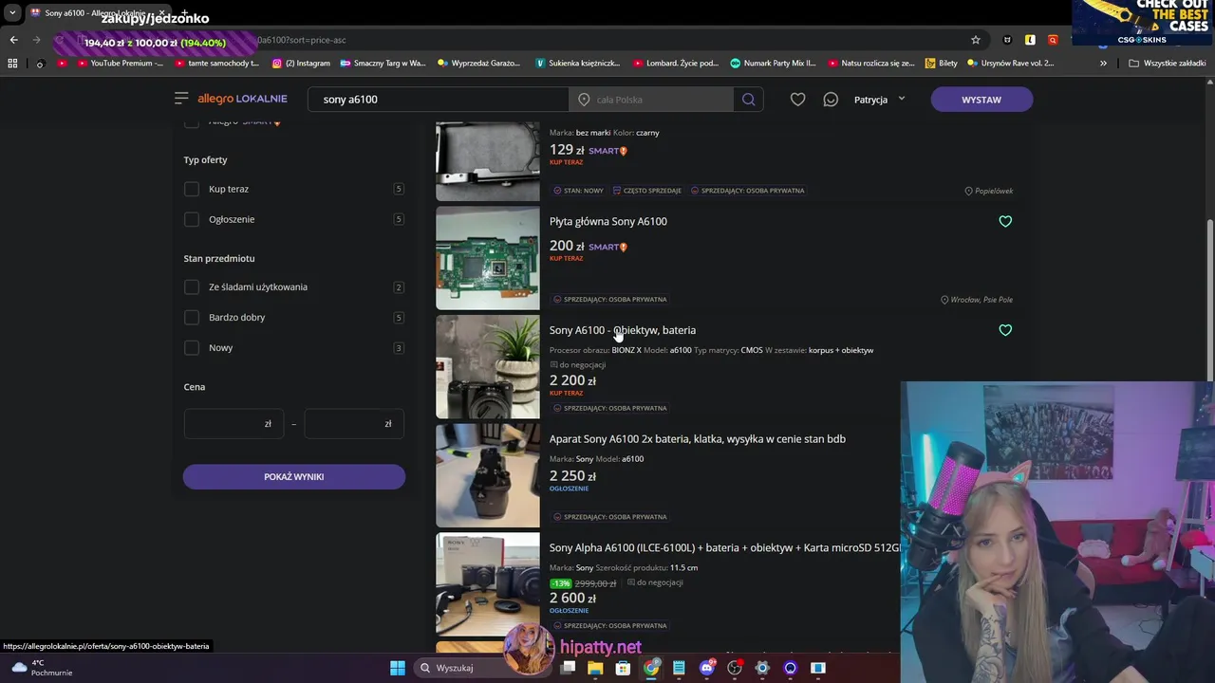Enable the Ze śladami użytkowania filter
Image resolution: width=1215 pixels, height=683 pixels.
pyautogui.click(x=192, y=286)
